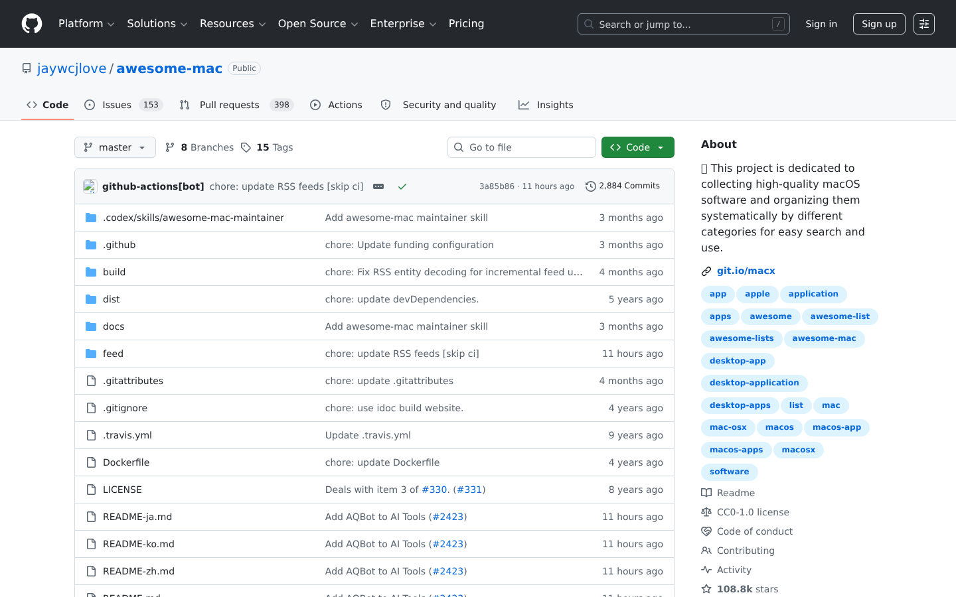The image size is (956, 597).
Task: Click the README-zh.md file icon
Action: coord(91,571)
